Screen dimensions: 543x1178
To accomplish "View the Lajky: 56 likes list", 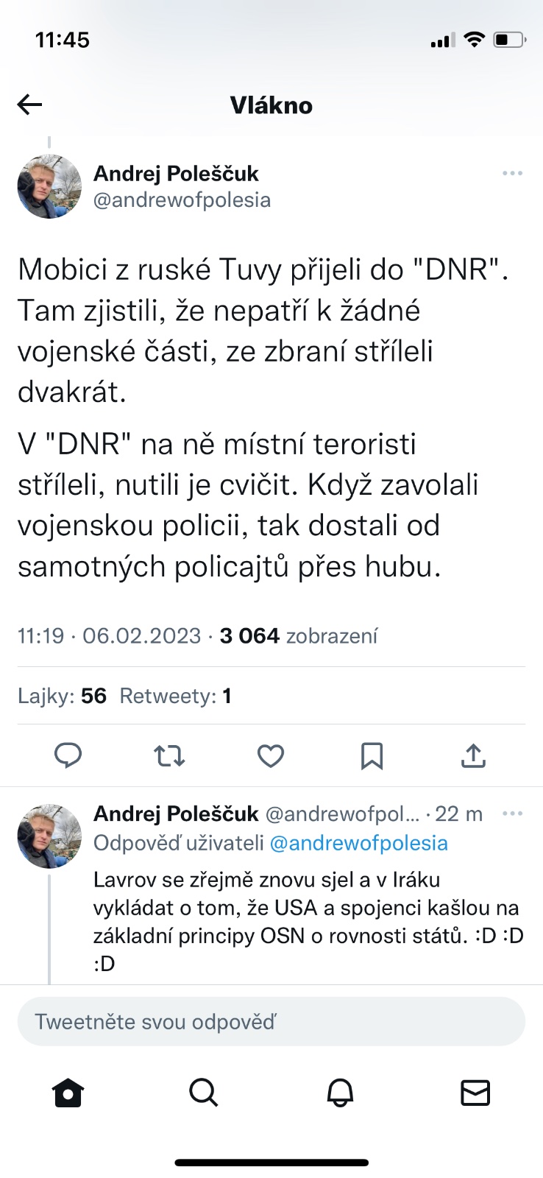I will (63, 696).
